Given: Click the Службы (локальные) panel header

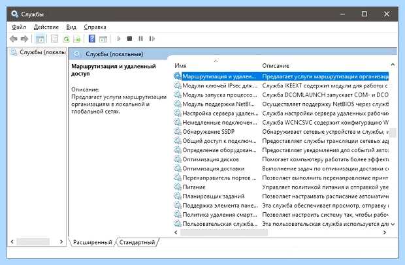Looking at the screenshot, I should click(114, 54).
